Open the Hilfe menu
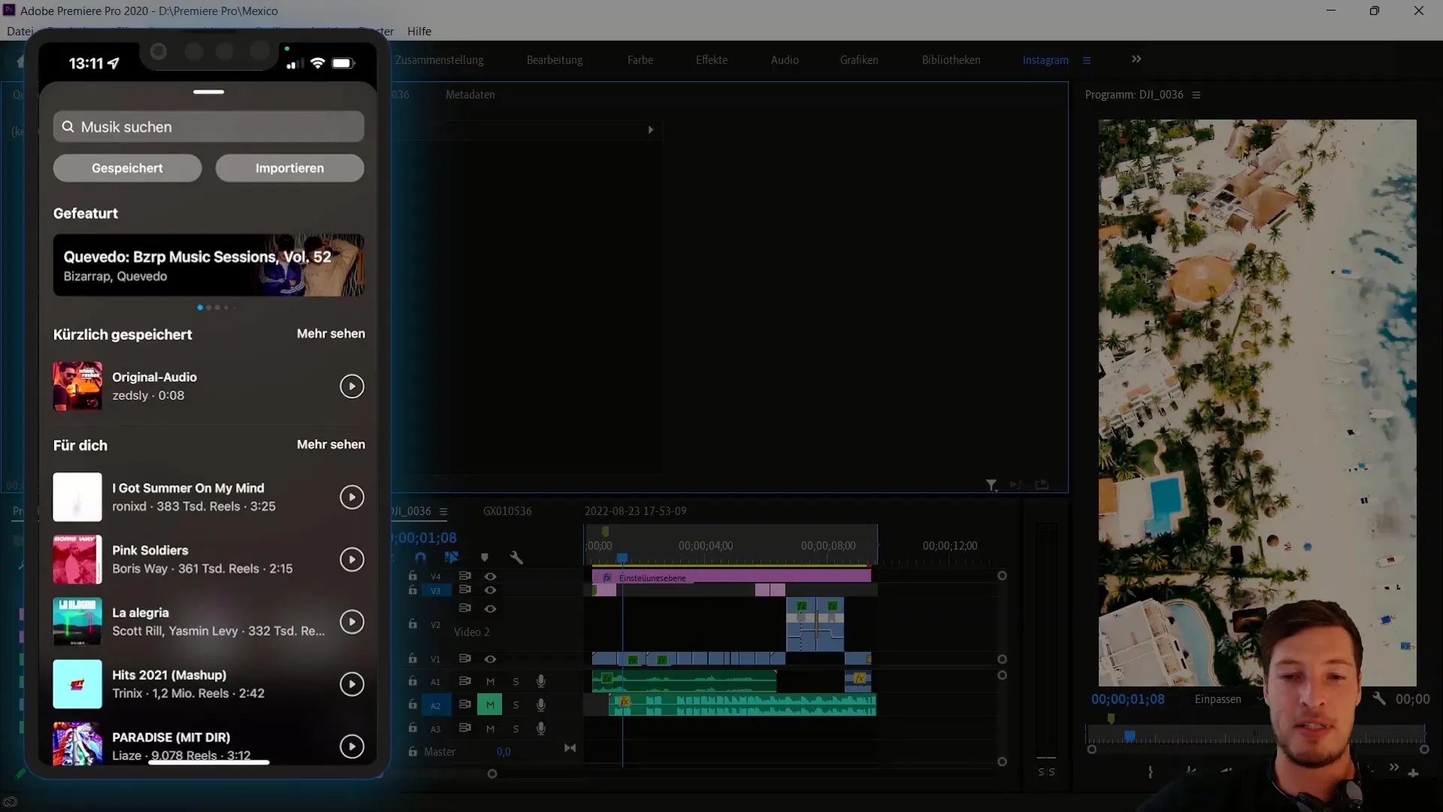This screenshot has height=812, width=1443. tap(419, 31)
